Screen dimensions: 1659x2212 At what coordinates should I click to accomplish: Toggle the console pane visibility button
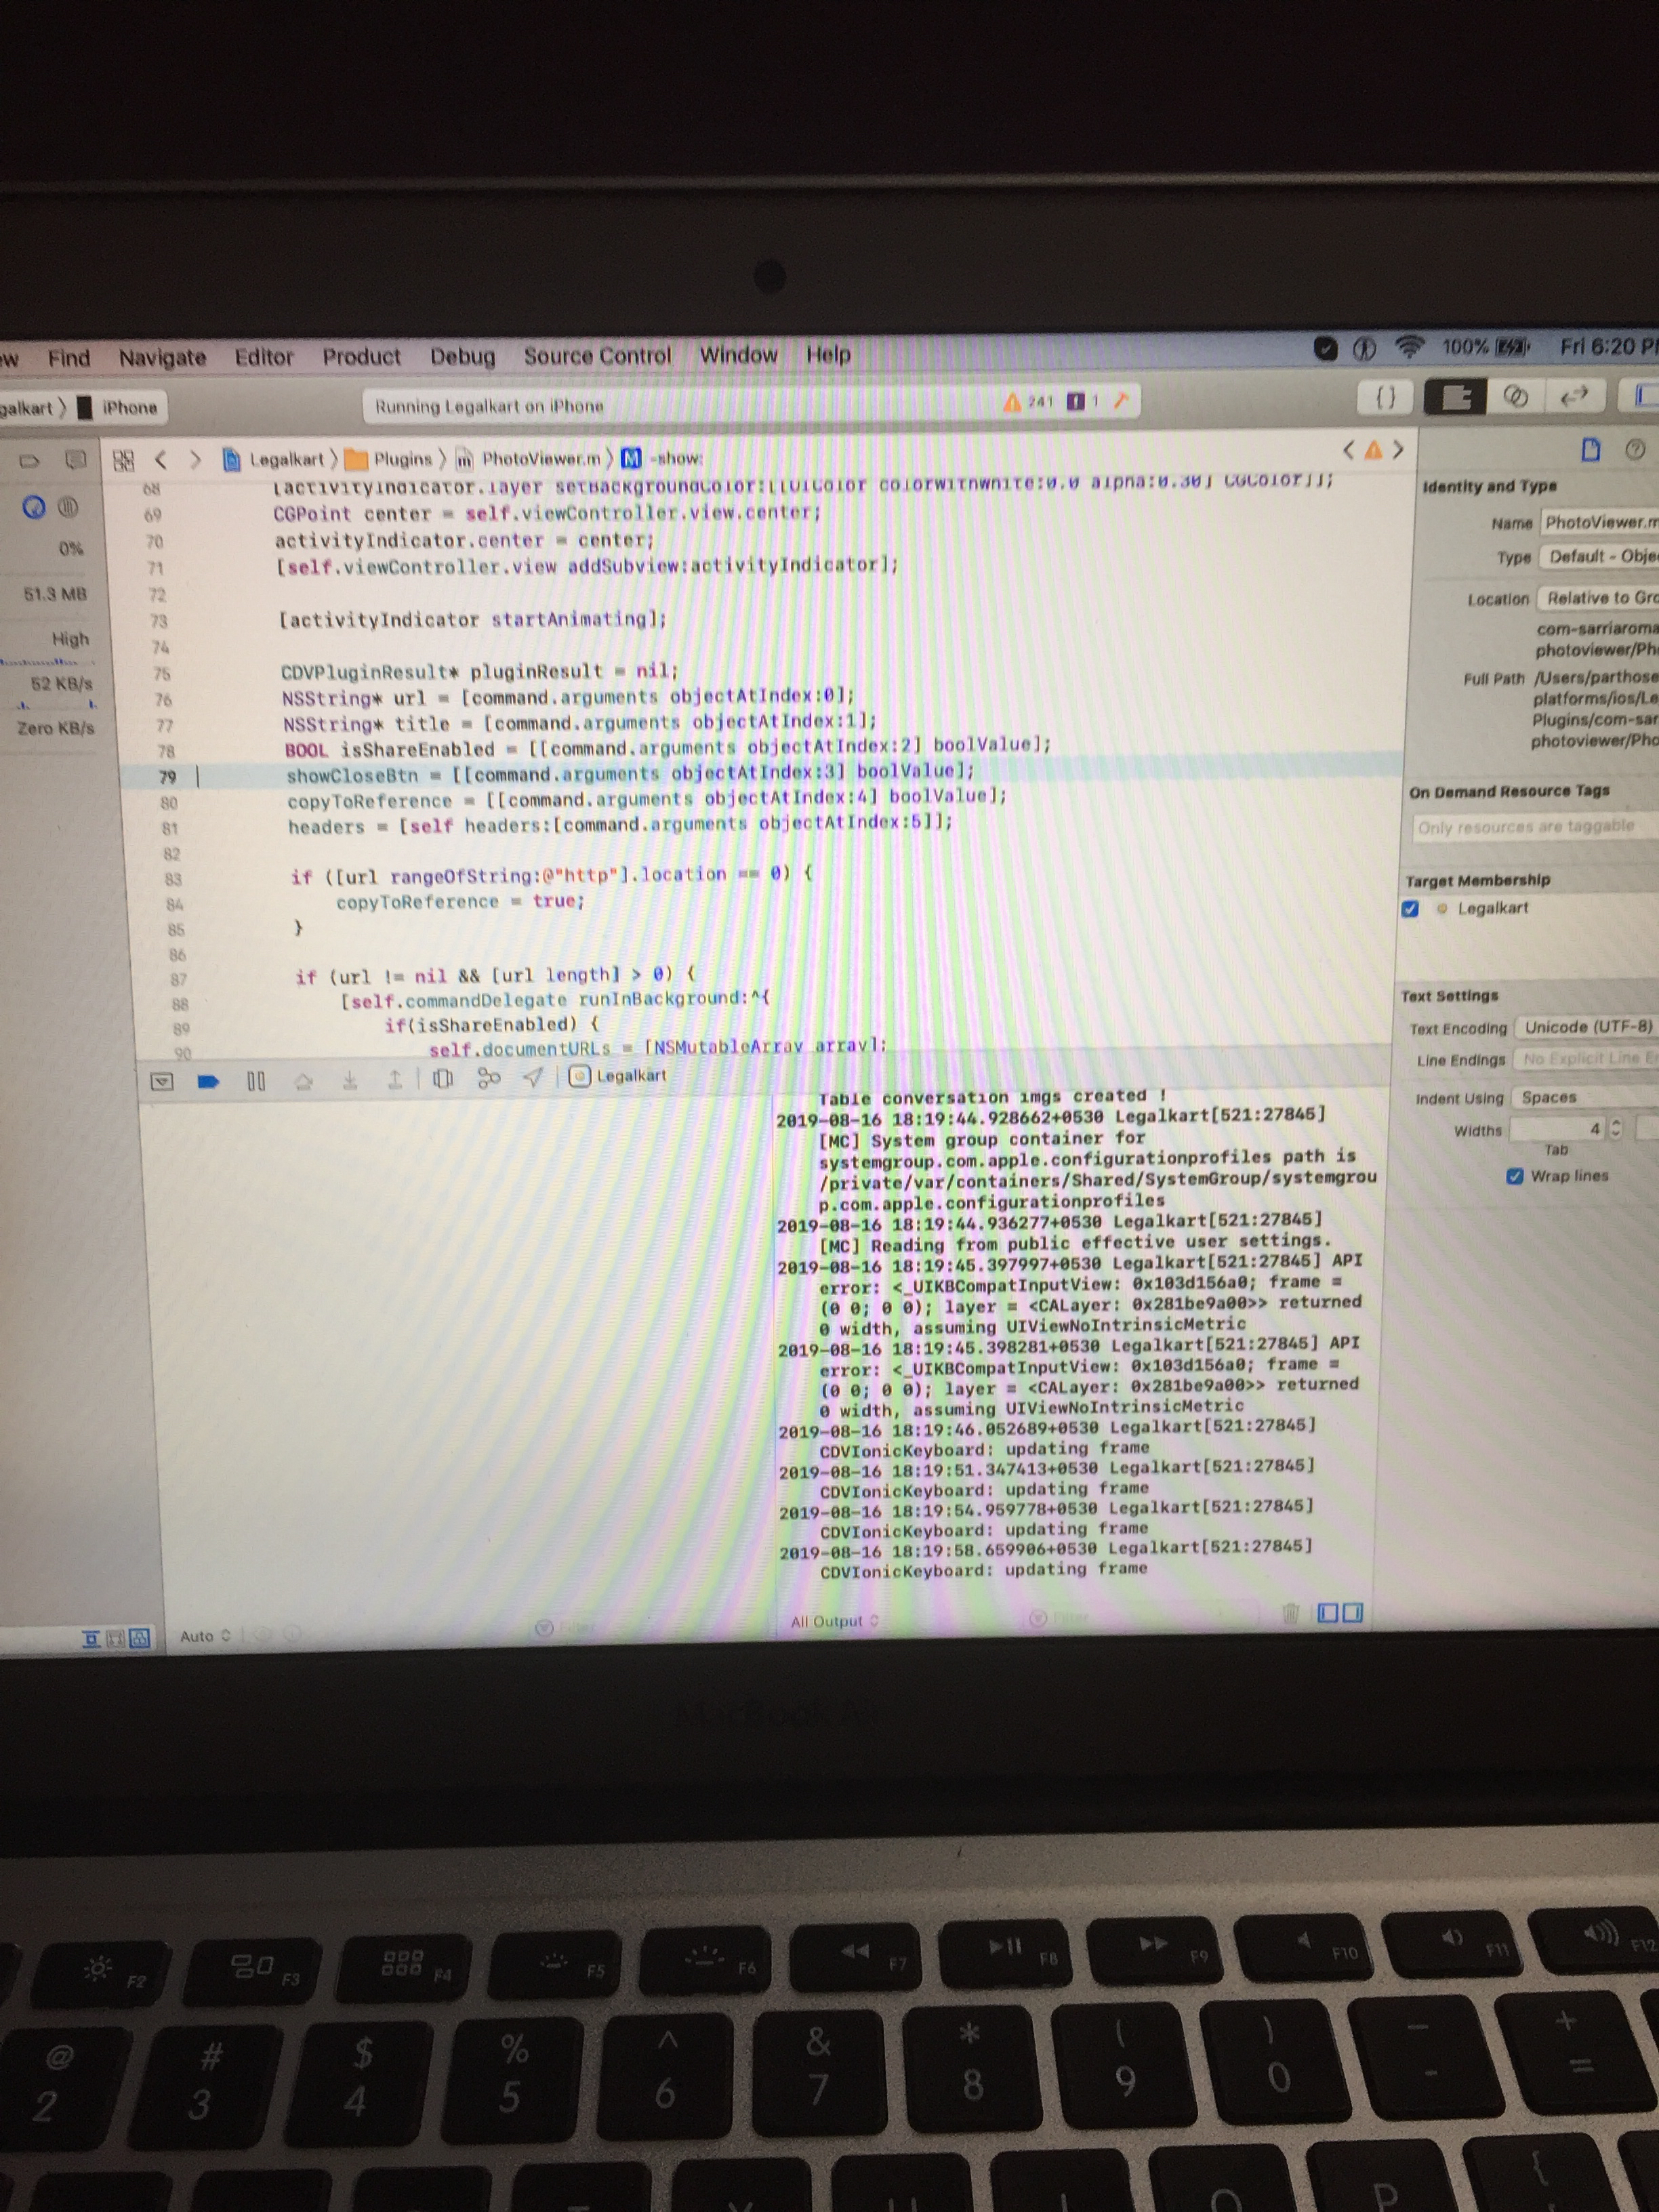[x=1352, y=1612]
